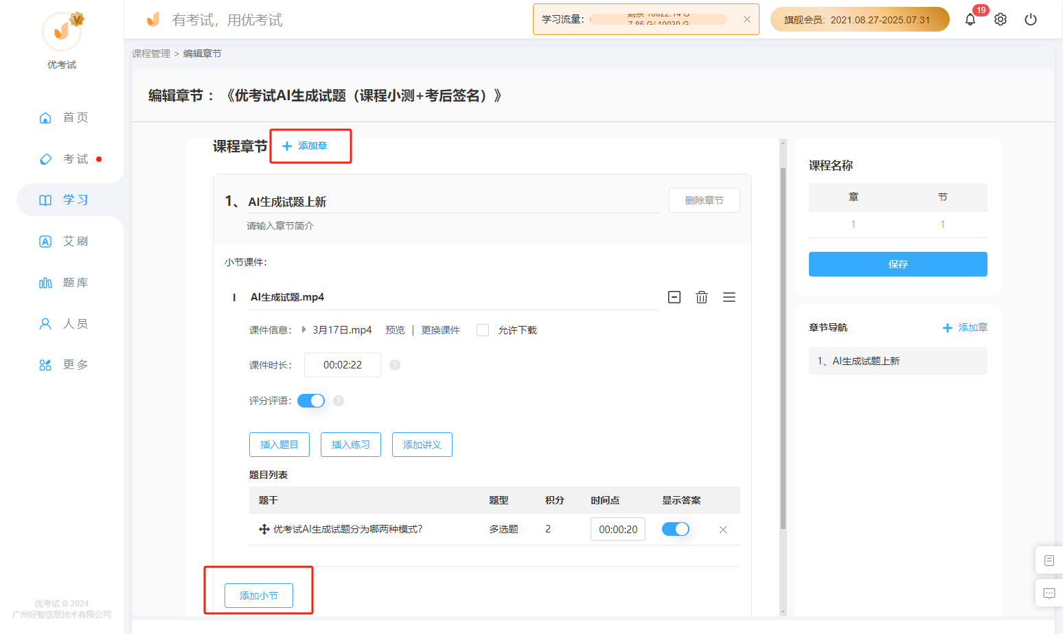Remove question with X icon

(723, 530)
